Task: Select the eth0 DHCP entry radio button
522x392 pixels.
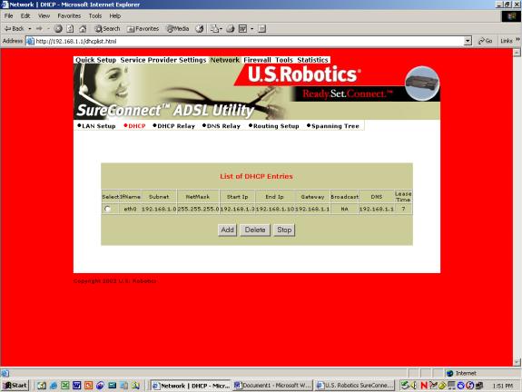Action: point(107,209)
